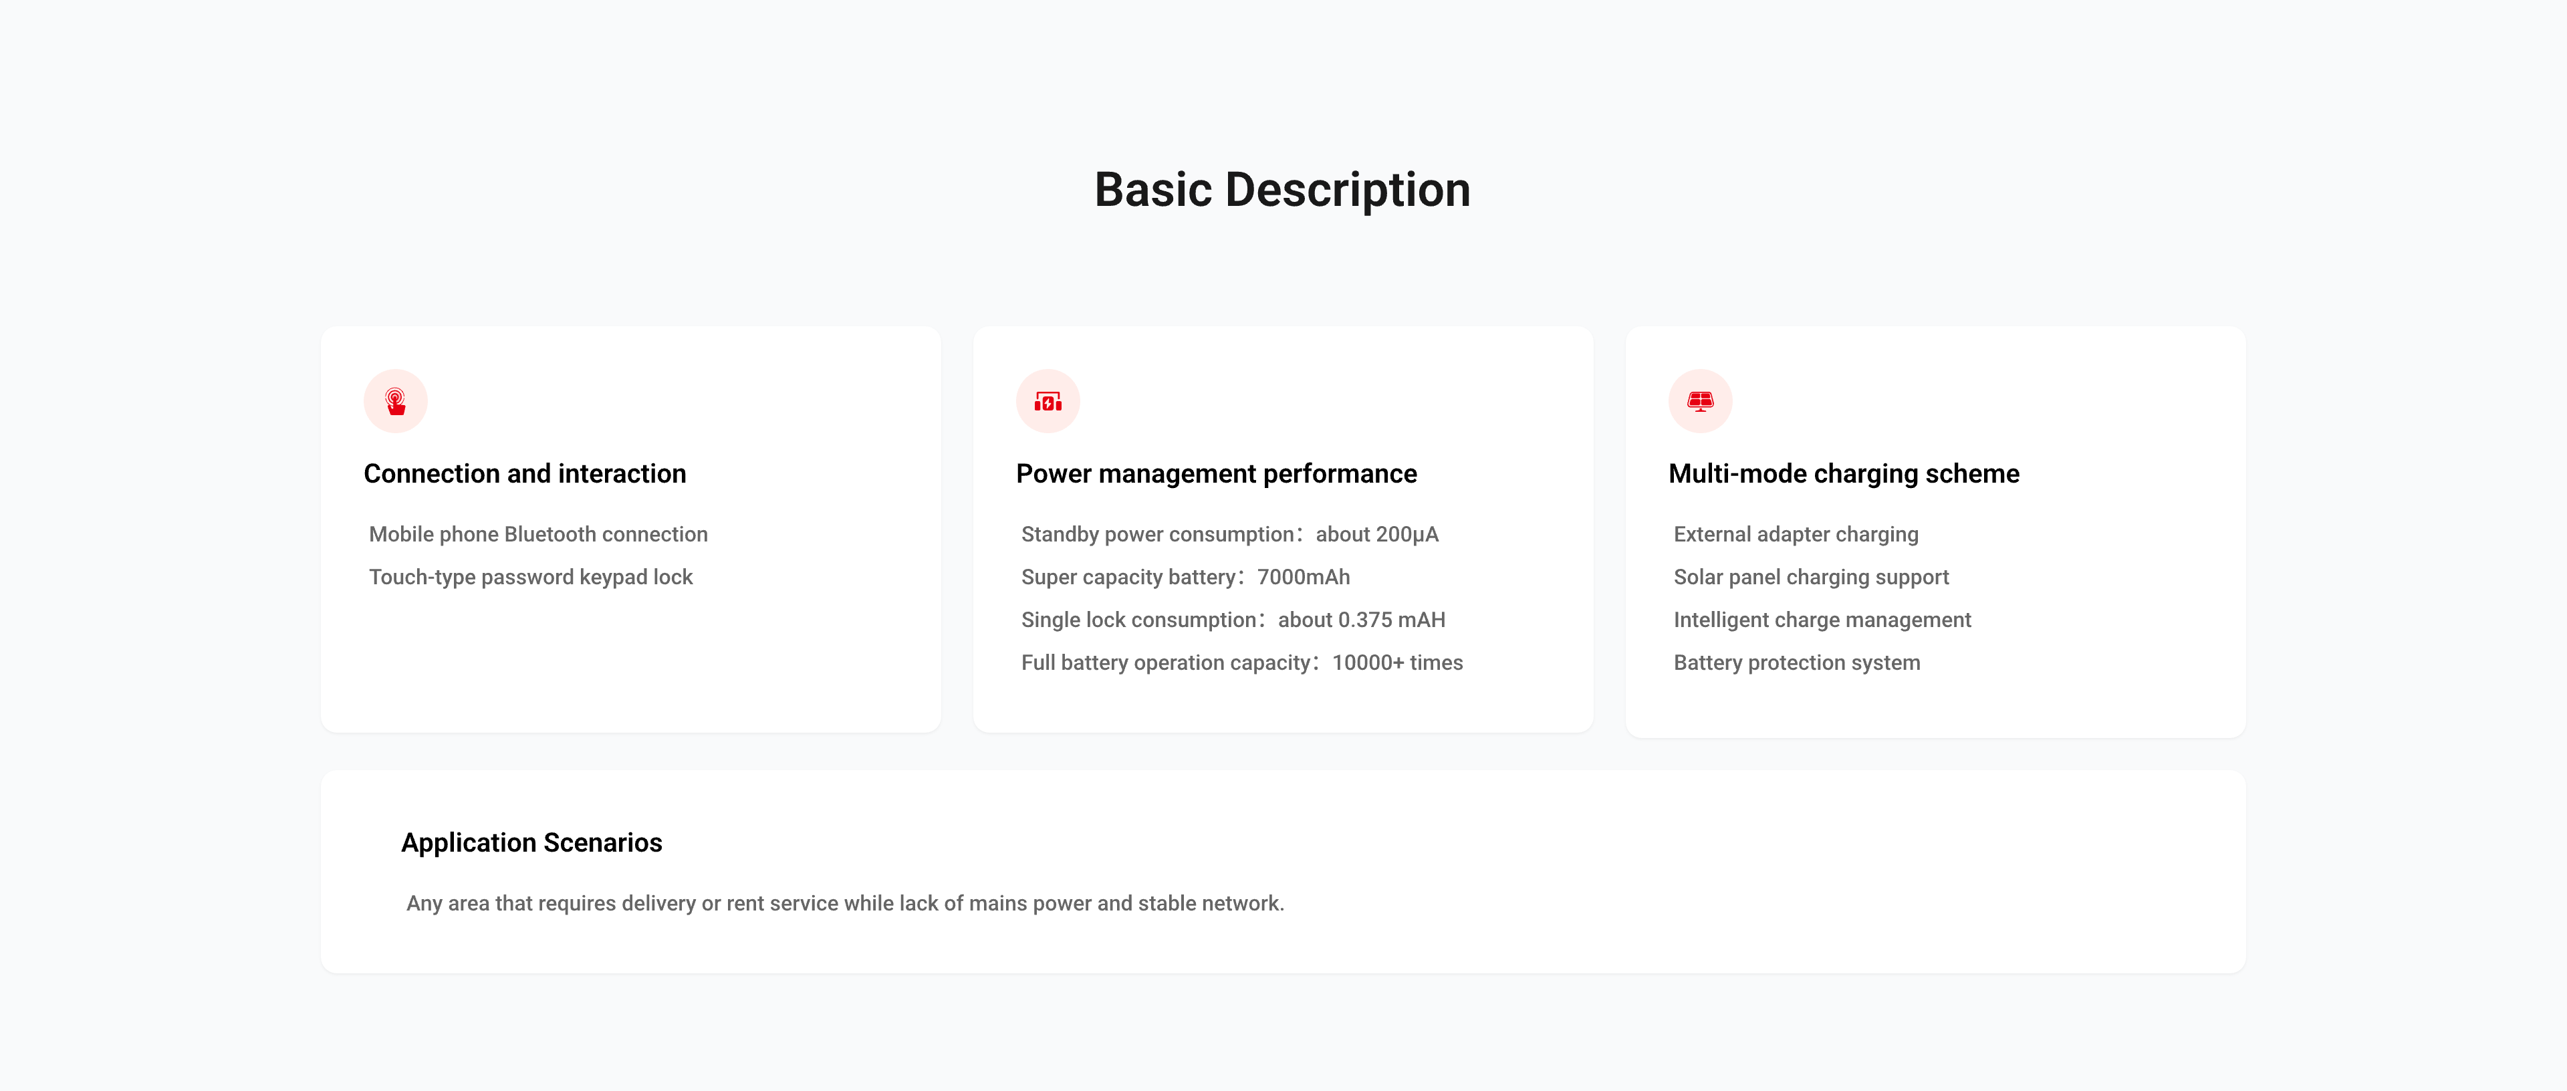Click Solar panel charging support item
This screenshot has width=2567, height=1091.
[1811, 577]
